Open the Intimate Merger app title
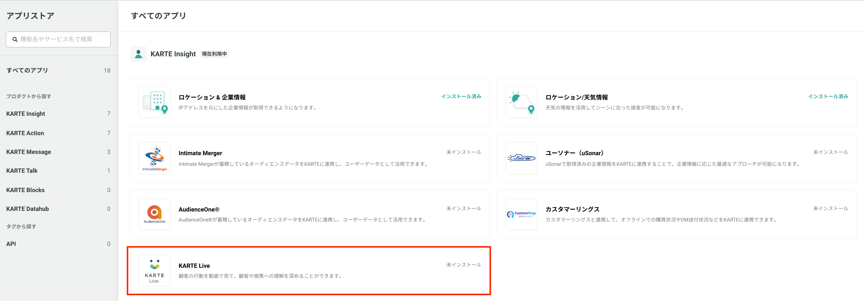Screen dimensions: 864x301 click(x=200, y=153)
